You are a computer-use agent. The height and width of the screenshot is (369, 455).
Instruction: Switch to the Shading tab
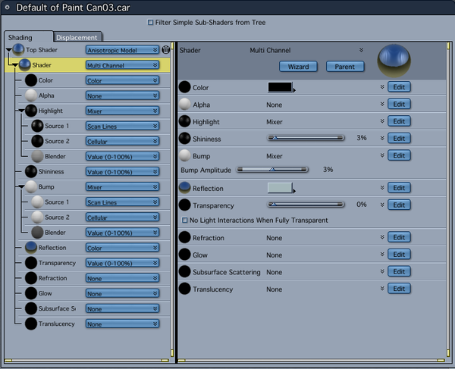(x=29, y=37)
